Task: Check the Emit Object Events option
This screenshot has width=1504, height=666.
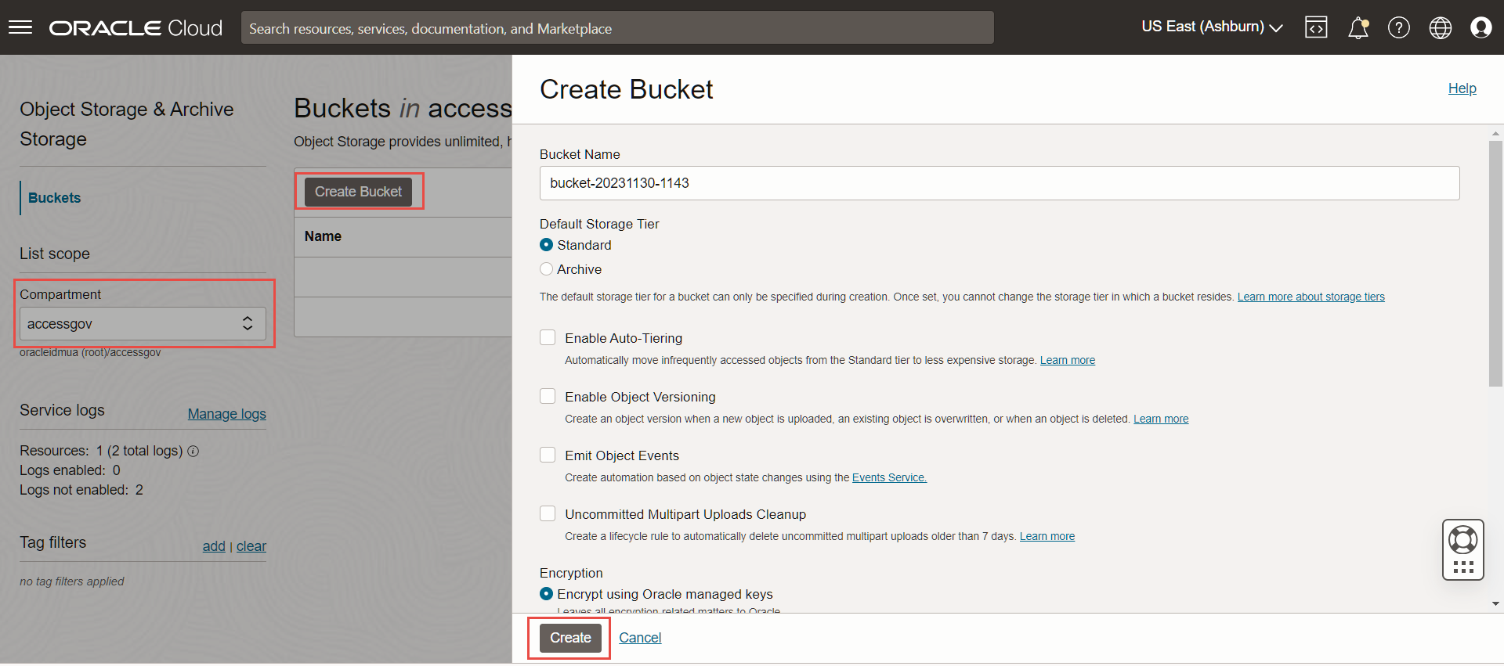Action: [548, 455]
